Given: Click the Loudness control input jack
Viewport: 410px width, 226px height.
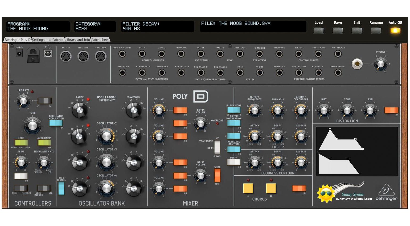Looking at the screenshot, I should [x=279, y=54].
